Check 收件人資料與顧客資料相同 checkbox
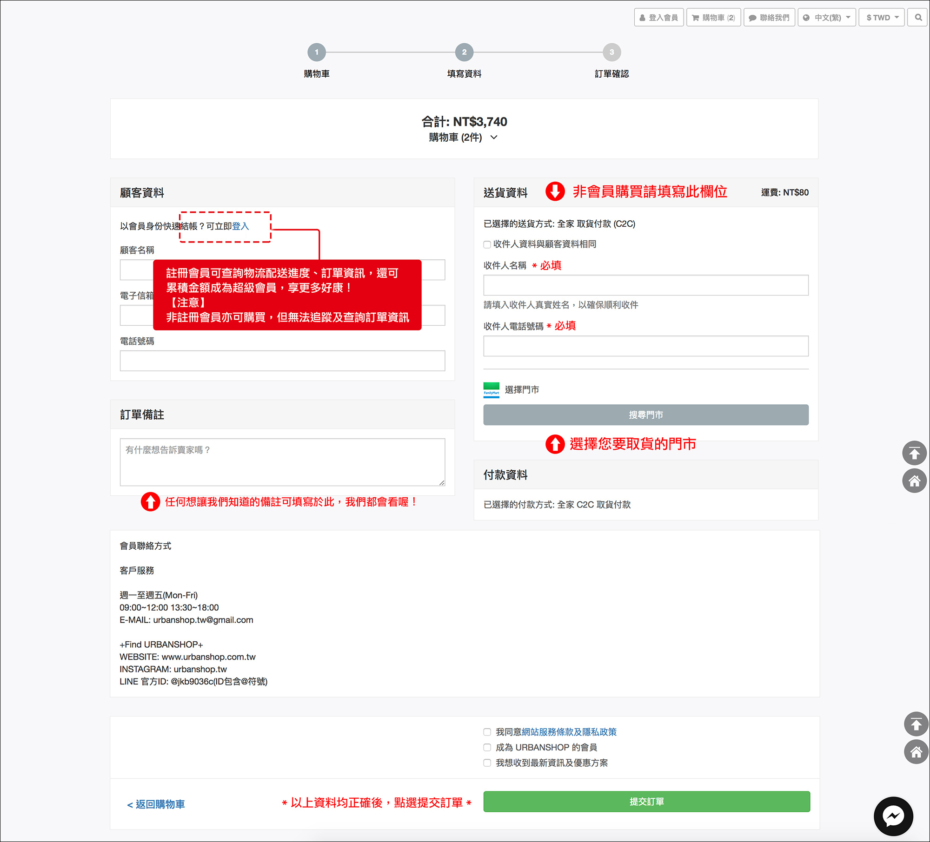Screen dimensions: 930x842 tap(487, 244)
